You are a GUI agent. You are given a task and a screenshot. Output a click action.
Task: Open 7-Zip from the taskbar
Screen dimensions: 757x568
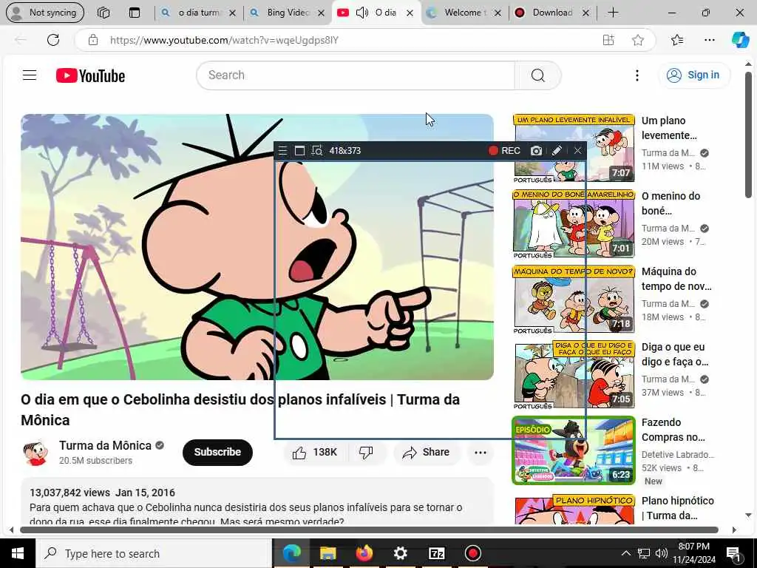tap(436, 553)
